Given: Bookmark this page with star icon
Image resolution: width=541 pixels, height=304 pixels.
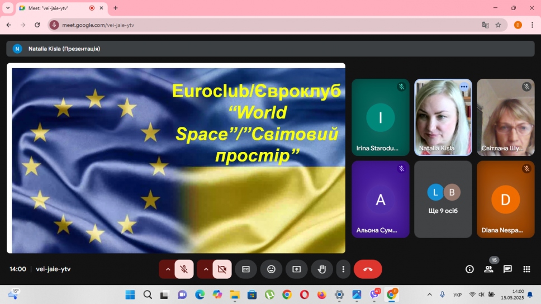Looking at the screenshot, I should tap(498, 25).
